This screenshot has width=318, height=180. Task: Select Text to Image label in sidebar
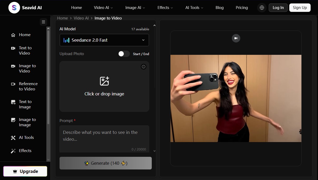point(25,104)
